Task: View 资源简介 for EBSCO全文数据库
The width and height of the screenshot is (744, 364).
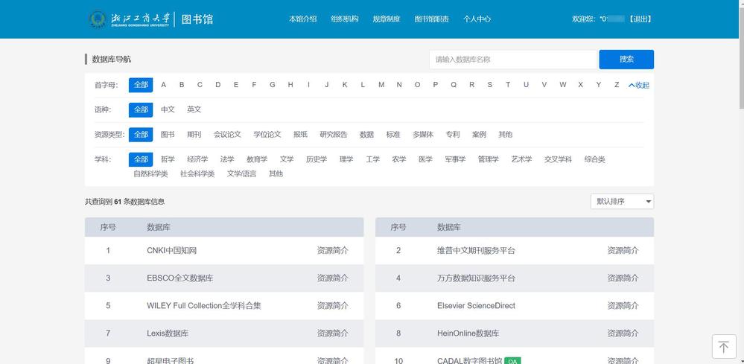Action: pyautogui.click(x=332, y=278)
